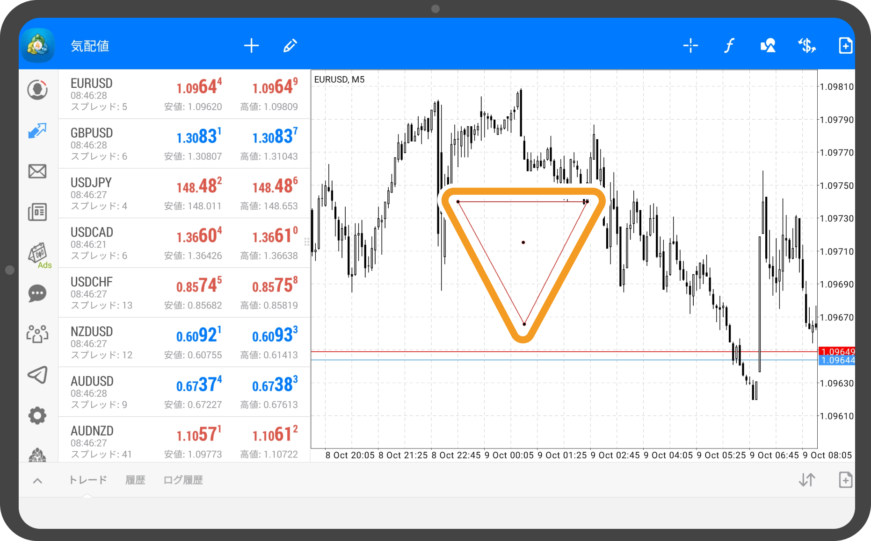Tap the sort arrows icon in bottom panel
The width and height of the screenshot is (871, 541).
tap(806, 480)
